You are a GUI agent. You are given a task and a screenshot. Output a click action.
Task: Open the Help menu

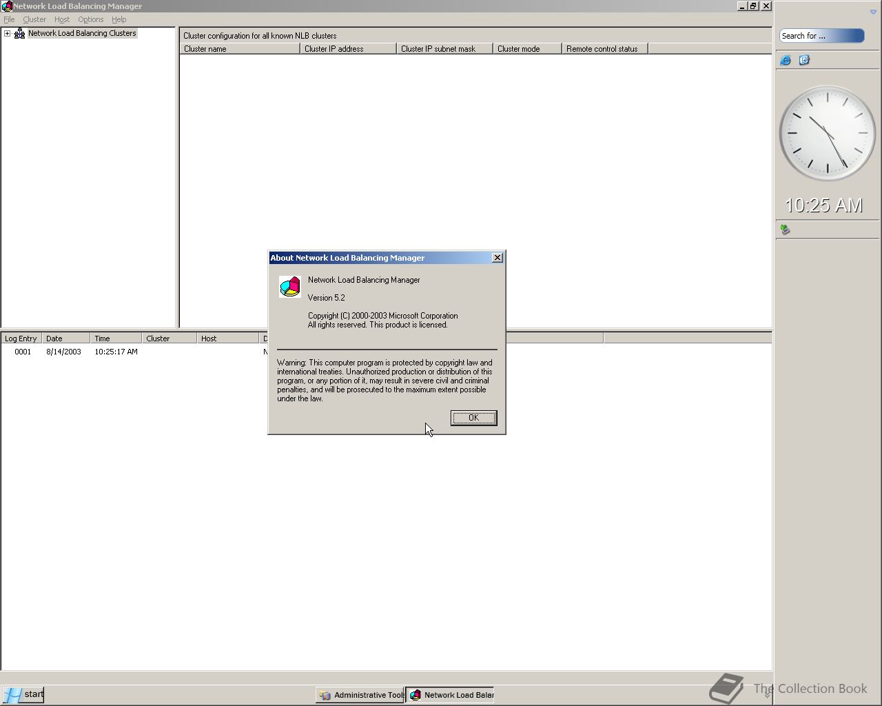(x=119, y=19)
